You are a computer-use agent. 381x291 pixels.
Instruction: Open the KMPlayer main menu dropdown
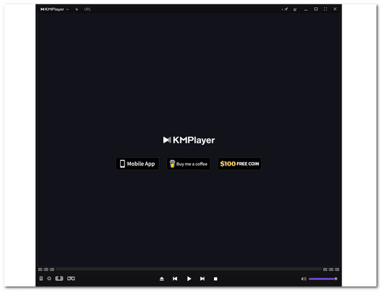point(55,10)
